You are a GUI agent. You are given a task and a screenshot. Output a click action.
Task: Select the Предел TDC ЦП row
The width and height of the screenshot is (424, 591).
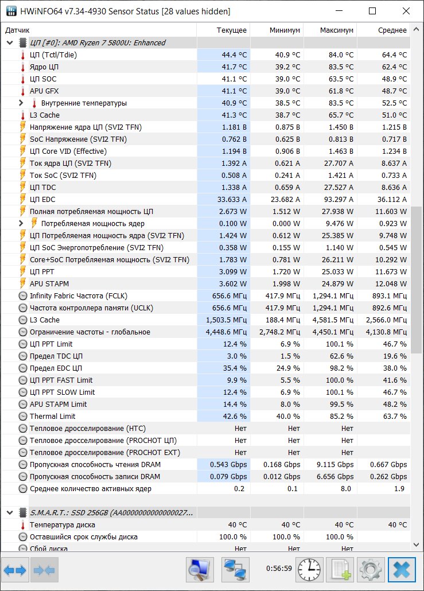point(206,356)
